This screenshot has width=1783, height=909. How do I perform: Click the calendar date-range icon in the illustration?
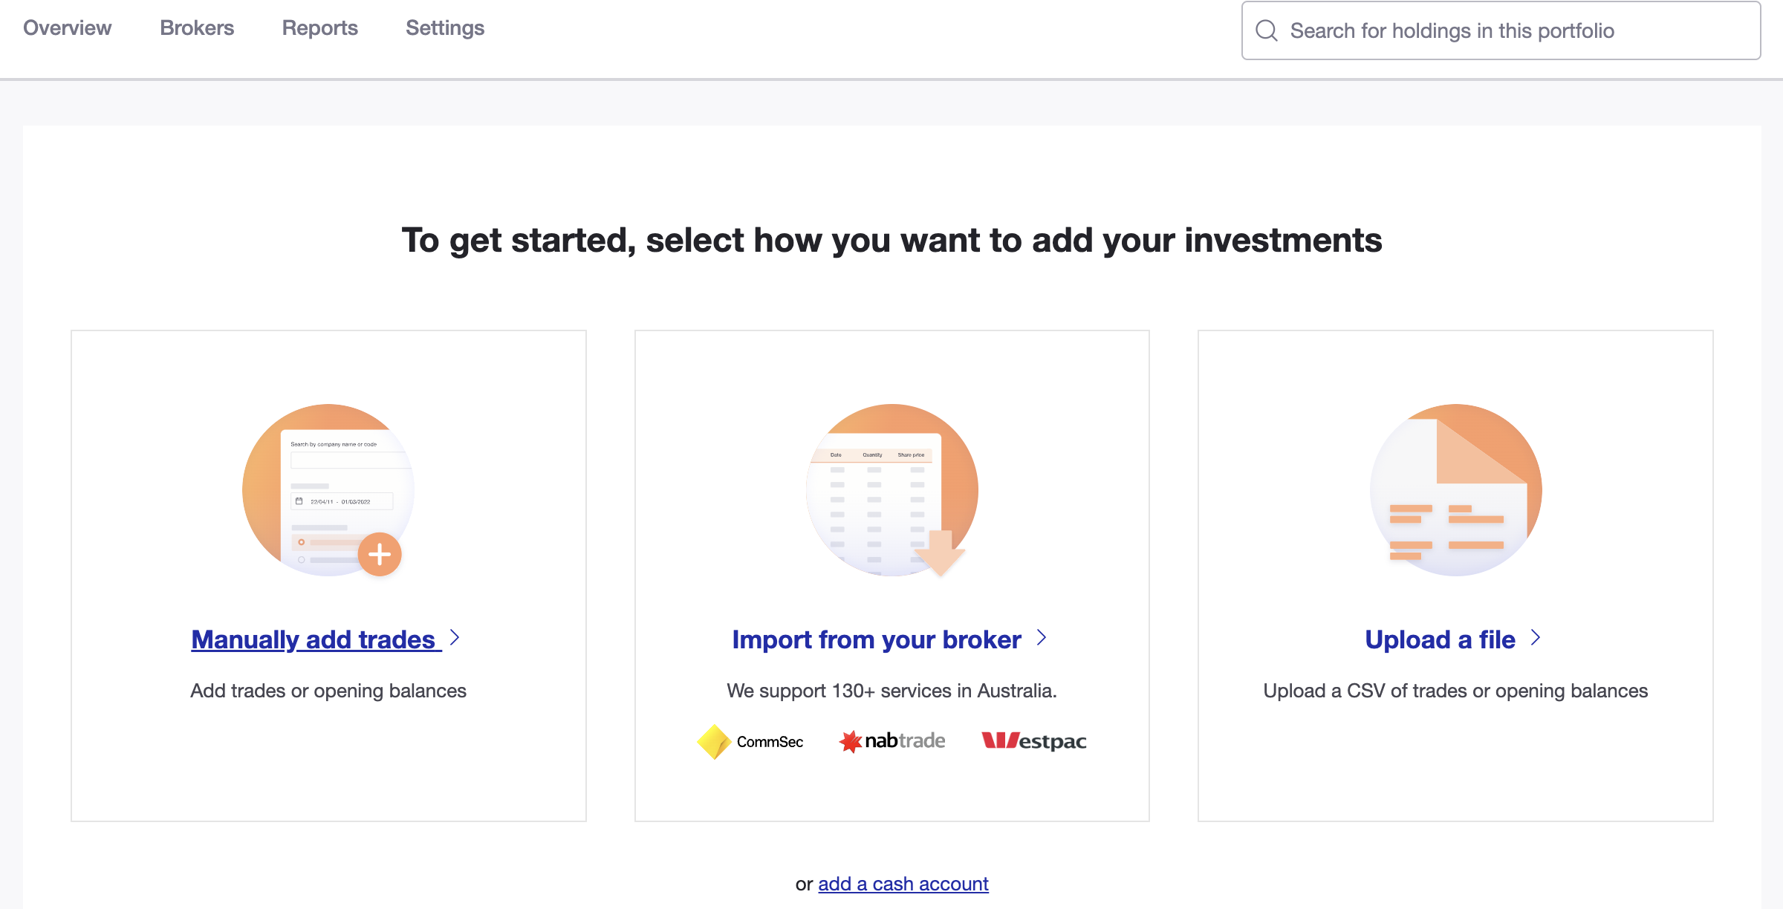pos(300,501)
